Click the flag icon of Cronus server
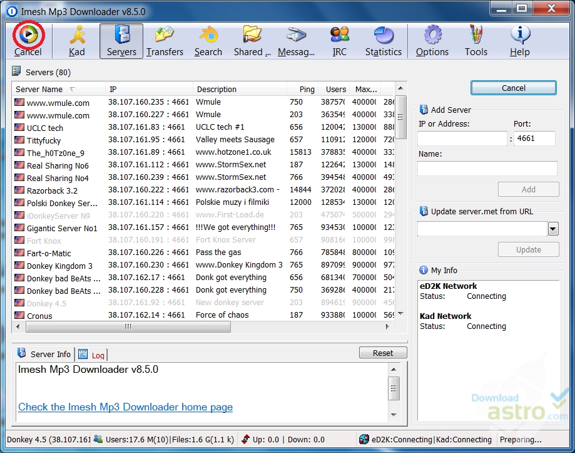This screenshot has height=453, width=575. pos(19,315)
